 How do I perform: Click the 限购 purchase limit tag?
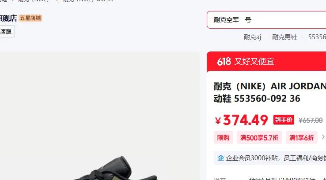click(x=223, y=137)
